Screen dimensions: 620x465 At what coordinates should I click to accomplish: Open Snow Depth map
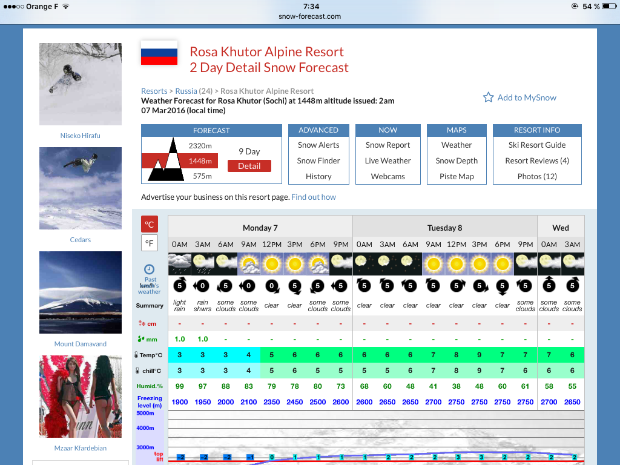[x=457, y=160]
